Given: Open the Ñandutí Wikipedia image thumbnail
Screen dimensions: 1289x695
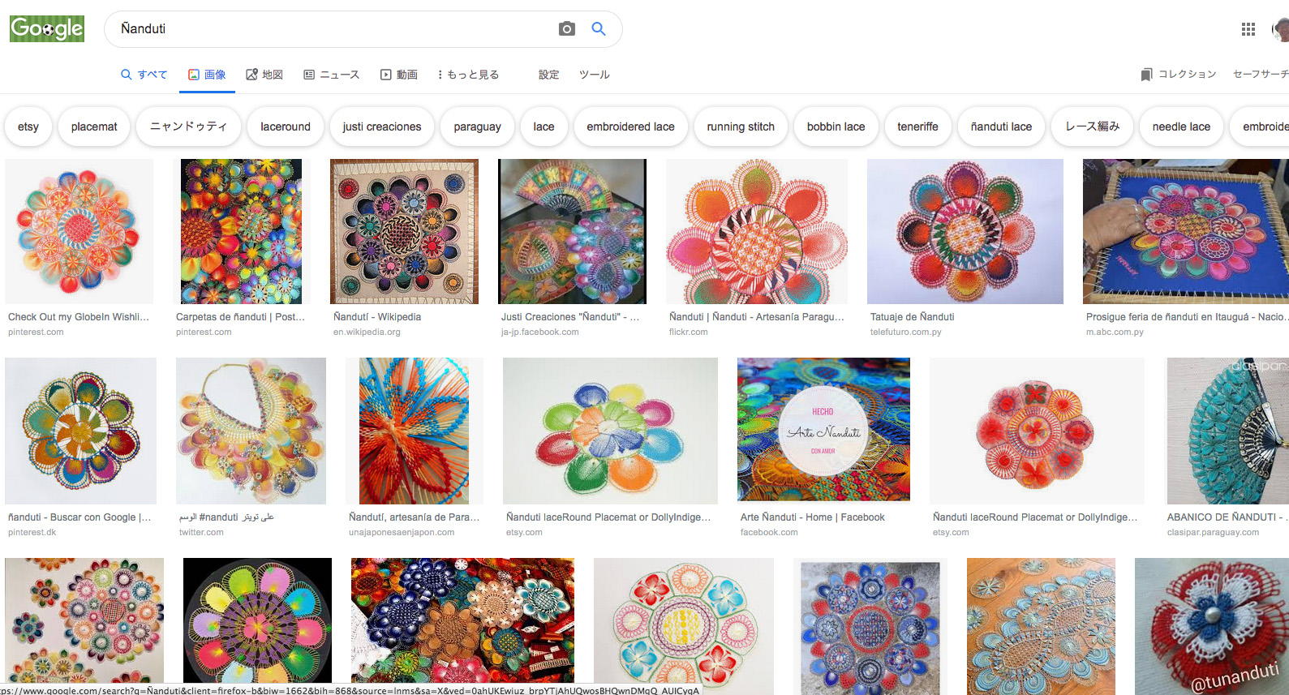Looking at the screenshot, I should pyautogui.click(x=404, y=231).
